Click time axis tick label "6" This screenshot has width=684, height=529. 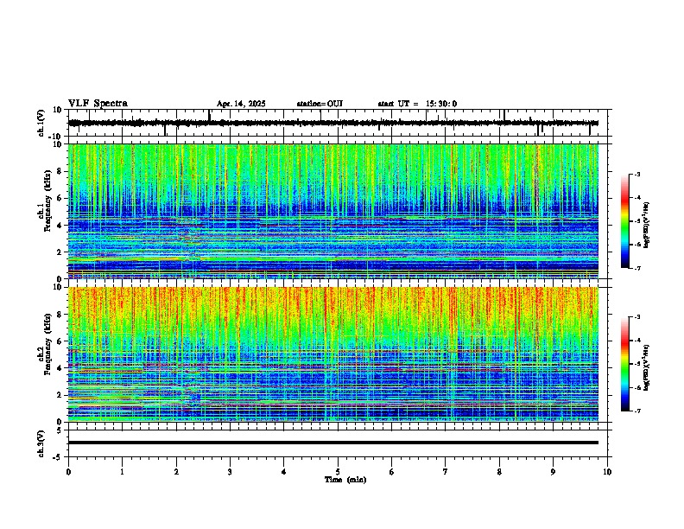tap(392, 472)
